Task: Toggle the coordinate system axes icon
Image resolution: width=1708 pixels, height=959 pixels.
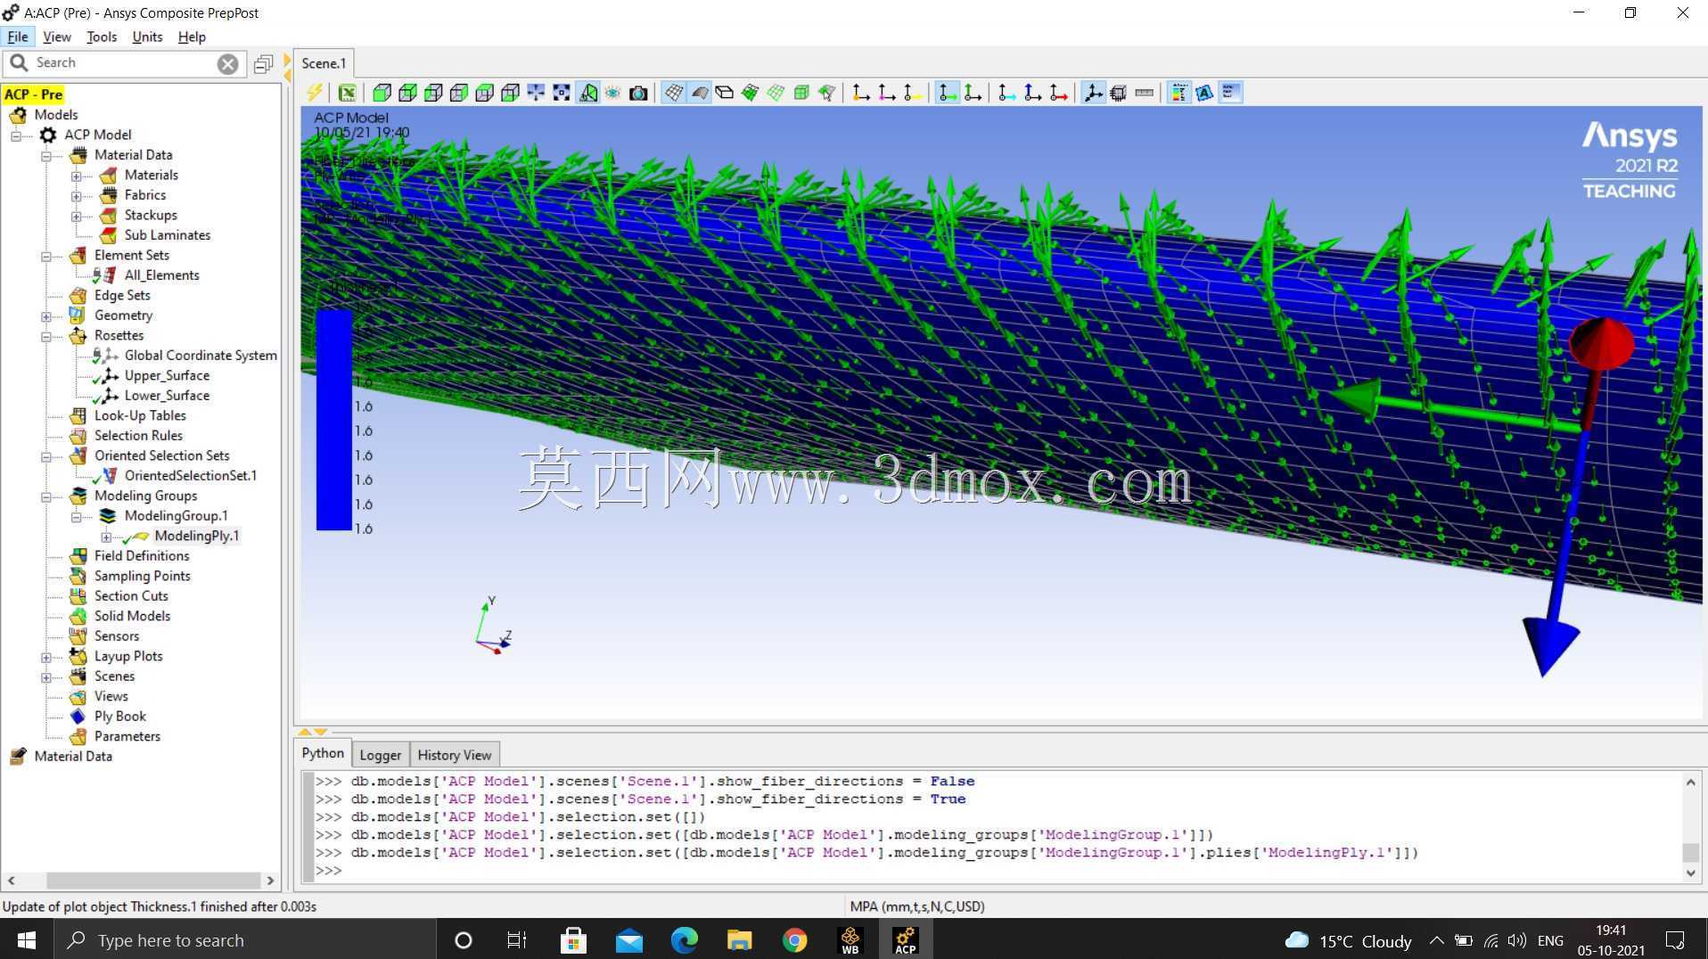Action: pyautogui.click(x=1093, y=93)
